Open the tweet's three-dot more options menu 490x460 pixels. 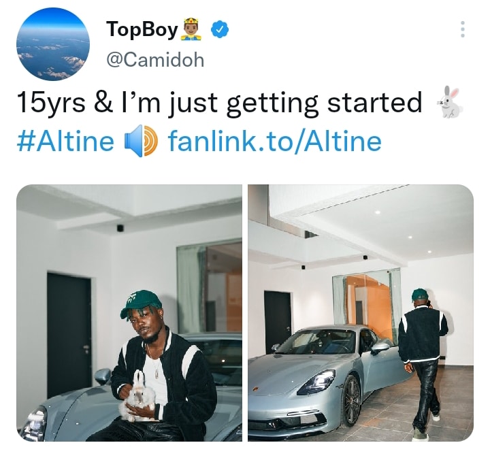(463, 29)
